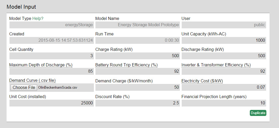This screenshot has width=279, height=128.
Task: Click the User field showing public
Action: (224, 25)
